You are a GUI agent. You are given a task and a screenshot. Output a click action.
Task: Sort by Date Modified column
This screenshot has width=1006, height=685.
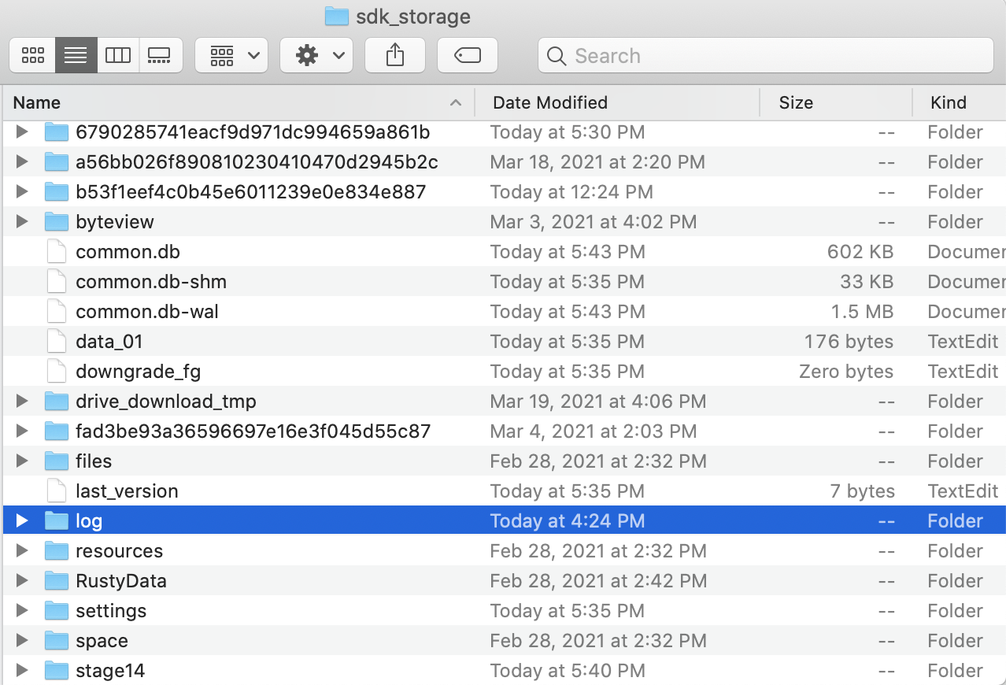click(614, 102)
